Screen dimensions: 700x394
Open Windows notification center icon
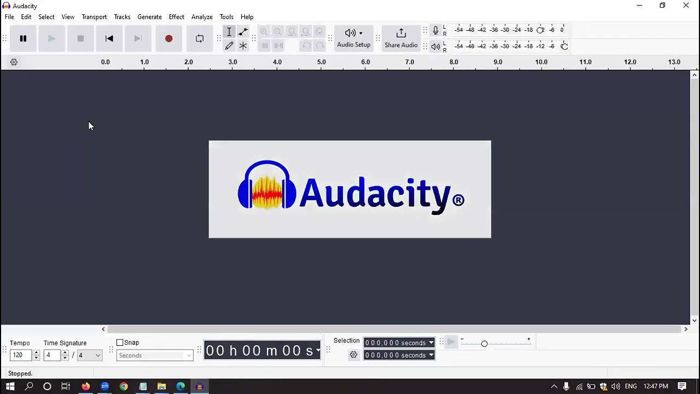click(682, 386)
